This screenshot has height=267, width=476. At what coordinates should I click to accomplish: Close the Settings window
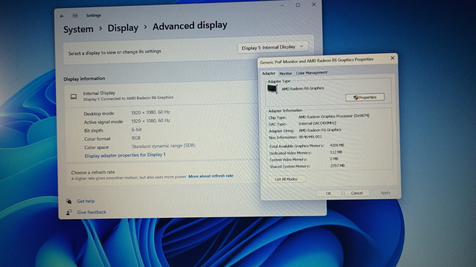314,4
